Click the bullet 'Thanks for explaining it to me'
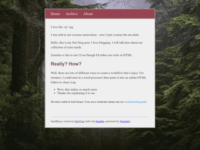This screenshot has height=150, width=200. click(x=76, y=93)
